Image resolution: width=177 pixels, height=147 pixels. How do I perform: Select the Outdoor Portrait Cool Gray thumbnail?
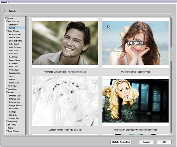pos(135,43)
